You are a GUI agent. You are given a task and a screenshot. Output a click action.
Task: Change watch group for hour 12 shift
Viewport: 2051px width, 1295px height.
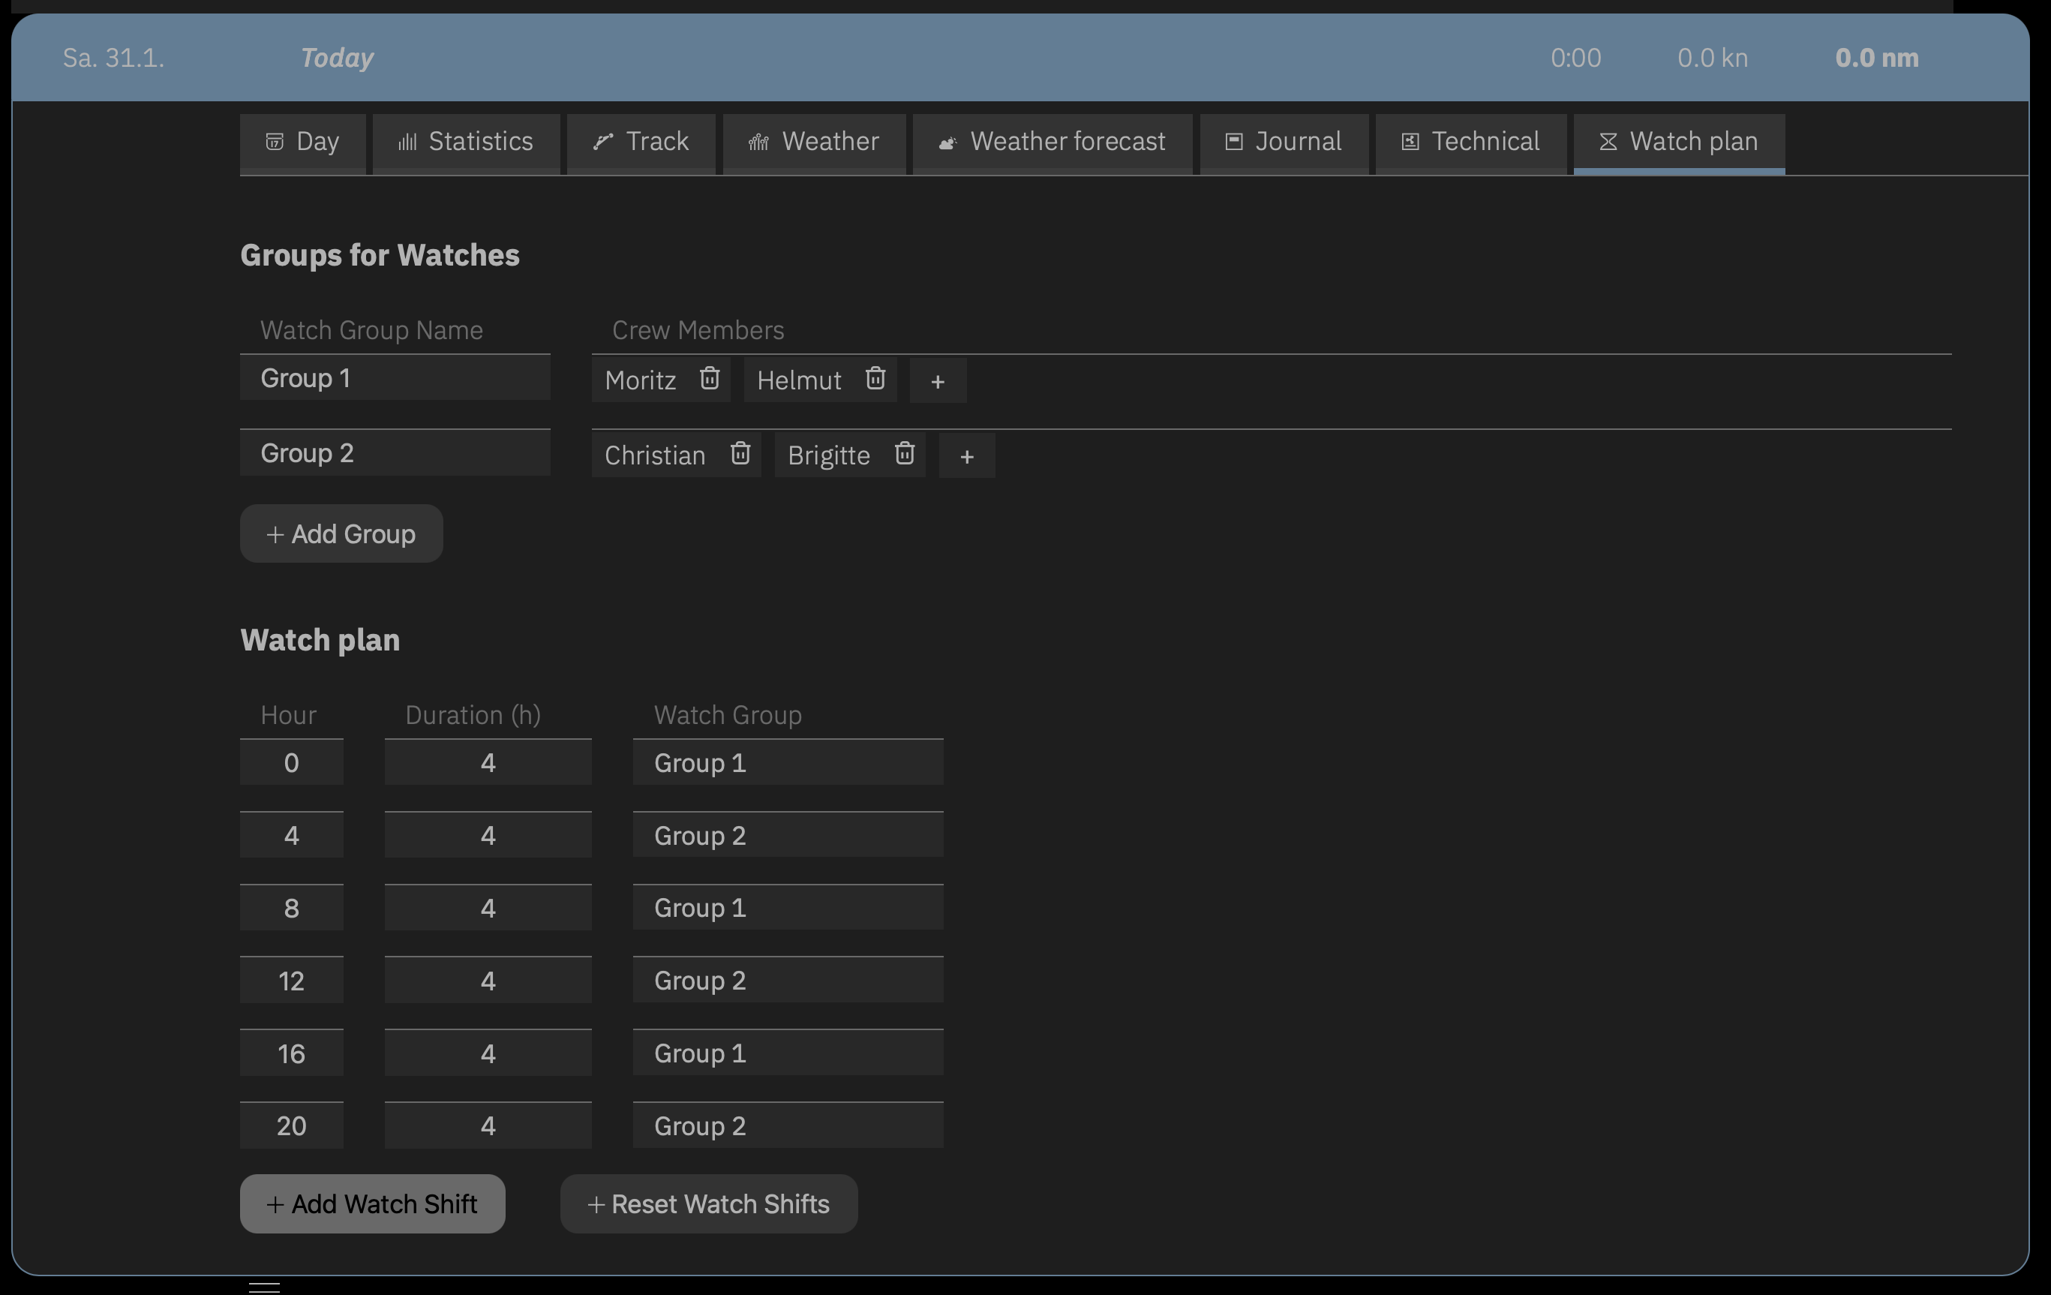click(787, 980)
